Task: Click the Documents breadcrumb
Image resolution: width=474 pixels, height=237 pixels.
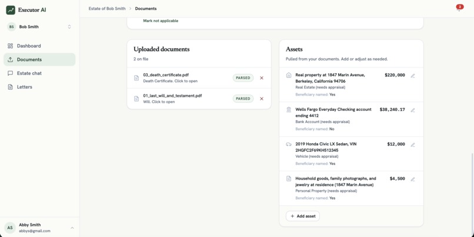Action: (x=146, y=8)
